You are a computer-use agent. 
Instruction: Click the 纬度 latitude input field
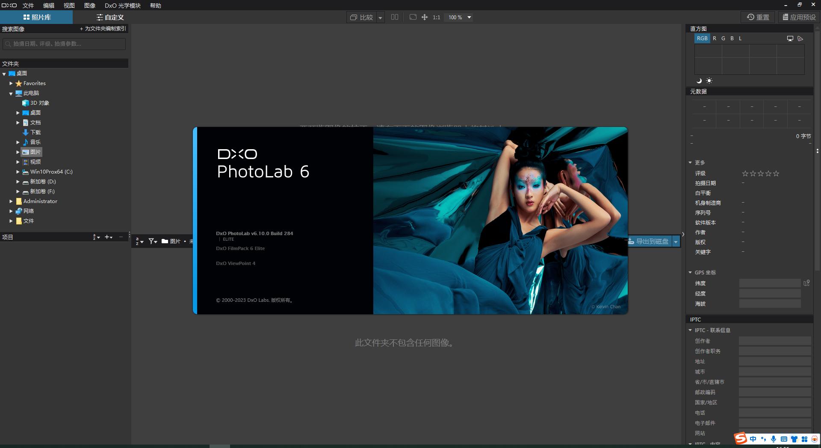click(770, 283)
